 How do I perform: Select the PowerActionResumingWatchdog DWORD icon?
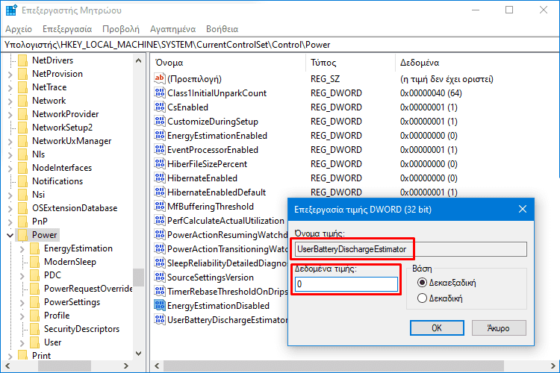pyautogui.click(x=160, y=234)
